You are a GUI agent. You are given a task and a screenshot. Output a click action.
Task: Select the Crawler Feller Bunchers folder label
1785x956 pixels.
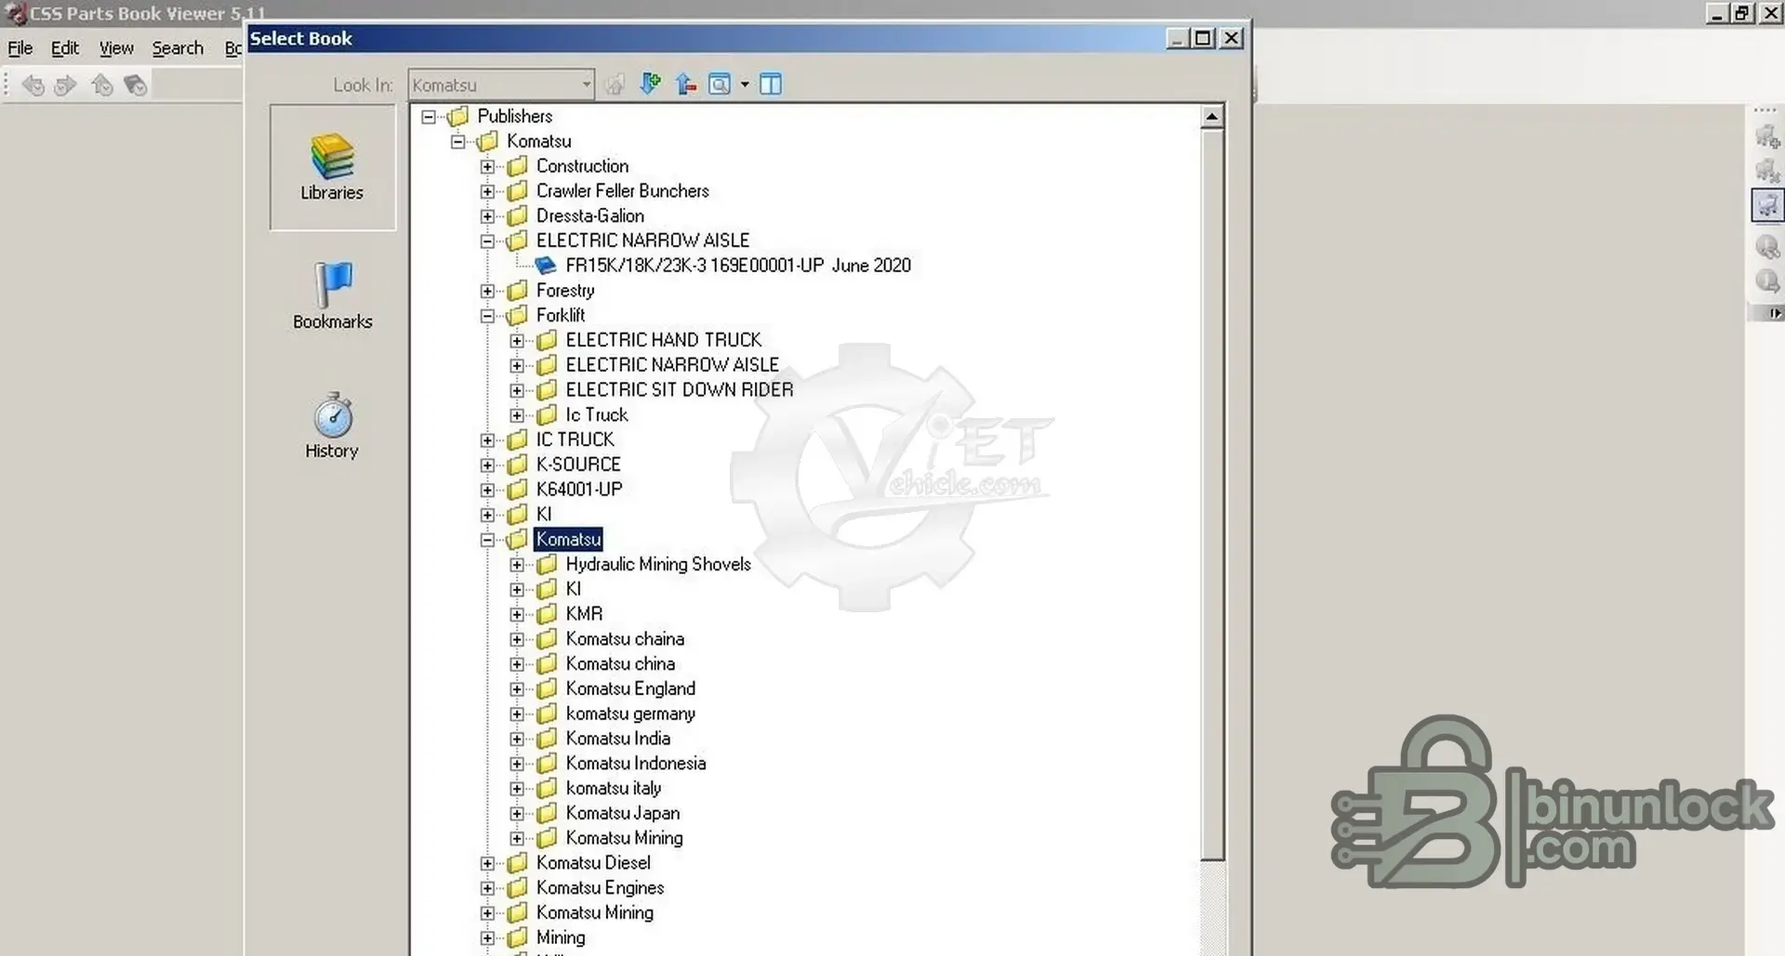622,191
